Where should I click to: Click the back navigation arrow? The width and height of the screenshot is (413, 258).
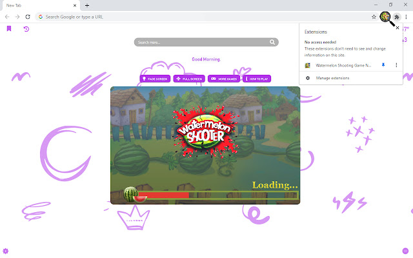point(7,17)
